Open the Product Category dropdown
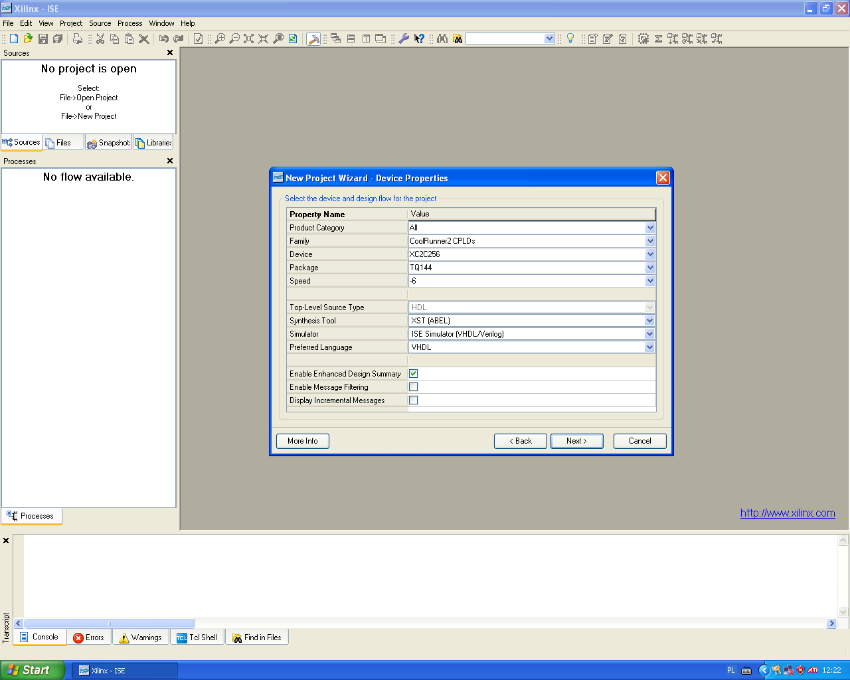The height and width of the screenshot is (680, 850). 650,228
